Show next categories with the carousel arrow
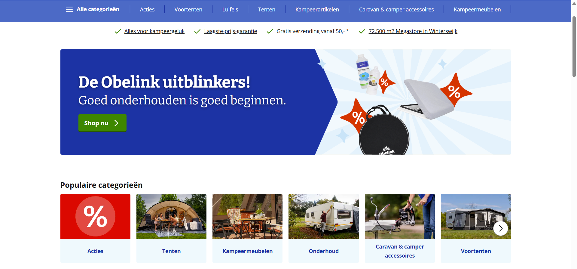The image size is (577, 269). [x=501, y=228]
